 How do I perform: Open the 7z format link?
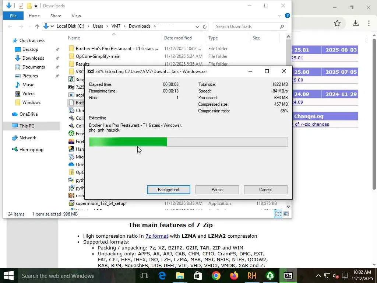coord(157,236)
